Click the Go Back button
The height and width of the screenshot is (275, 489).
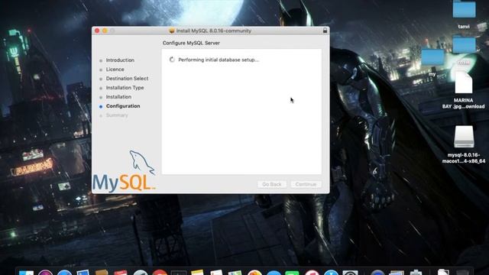[x=272, y=184]
